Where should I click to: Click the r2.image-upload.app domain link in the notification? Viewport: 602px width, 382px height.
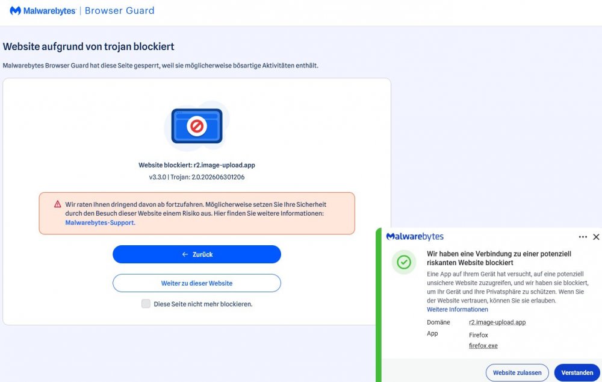(x=497, y=322)
